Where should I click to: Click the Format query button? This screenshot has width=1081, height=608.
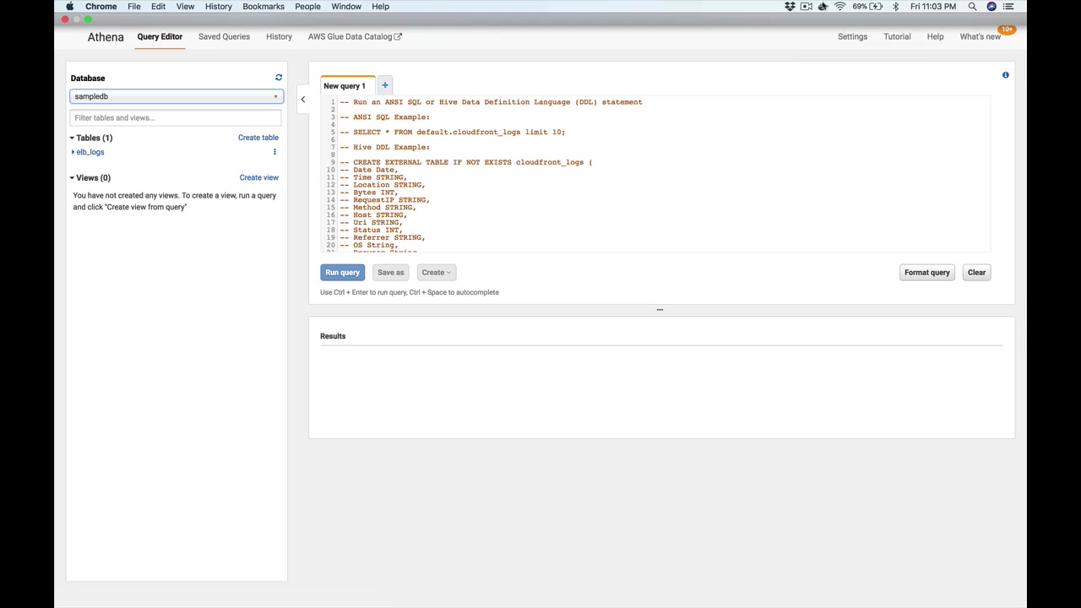pos(927,273)
